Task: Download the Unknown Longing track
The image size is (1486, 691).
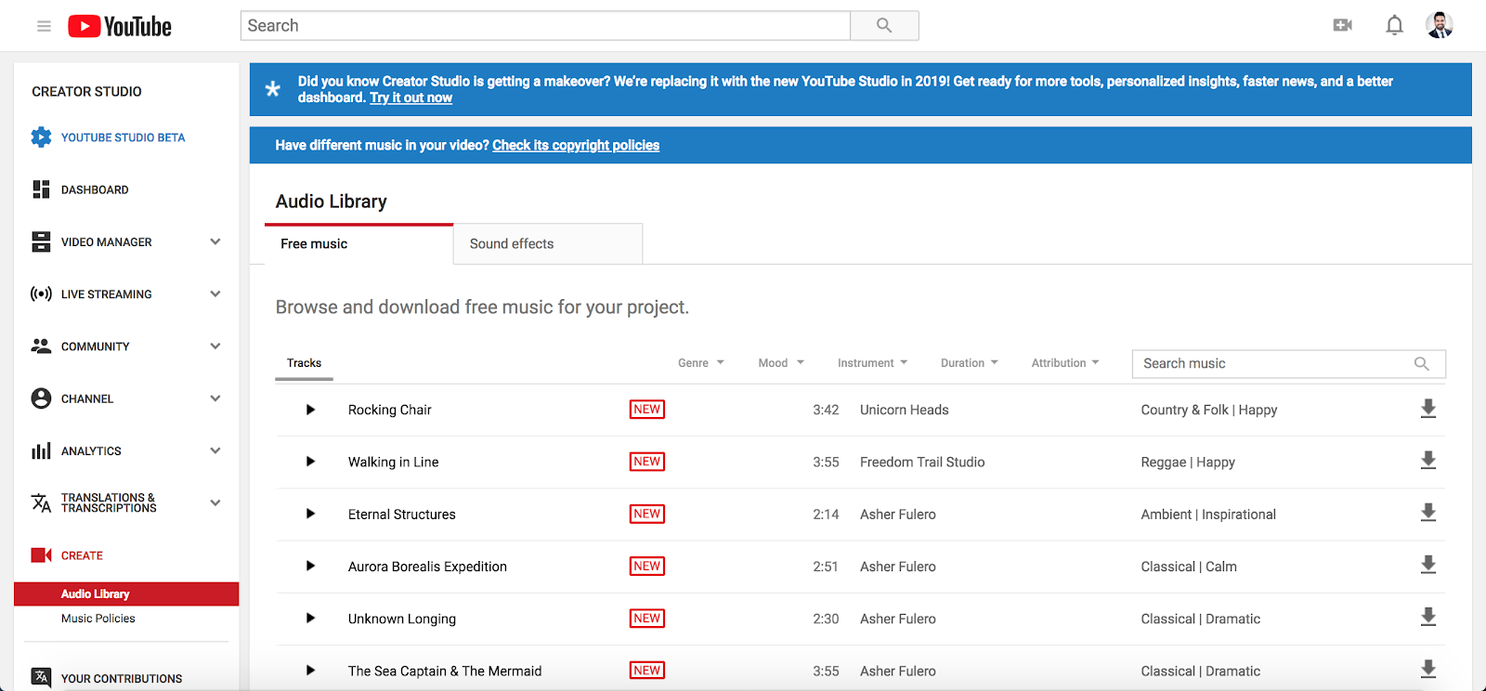Action: click(x=1428, y=617)
